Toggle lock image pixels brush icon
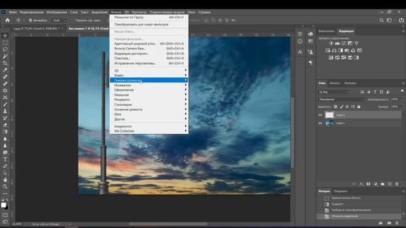This screenshot has width=406, height=228. tap(341, 106)
